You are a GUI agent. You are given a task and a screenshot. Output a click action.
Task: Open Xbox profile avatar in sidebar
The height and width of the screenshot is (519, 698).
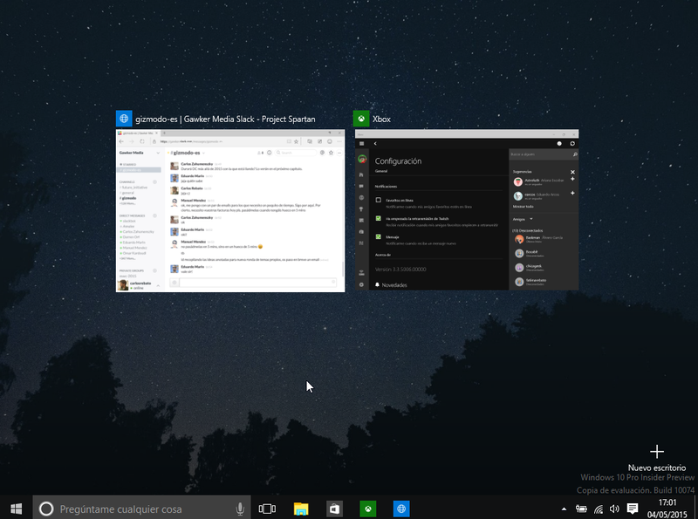coord(362,159)
